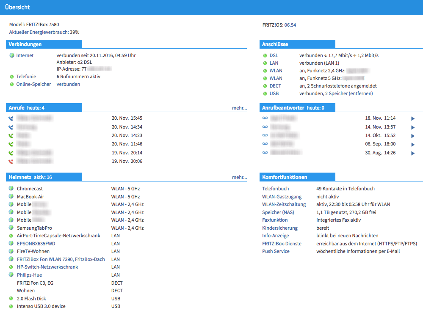Screen dimensions: 423x316
Task: Click the call icon at 19. Nov. 20:14
Action: coord(11,153)
